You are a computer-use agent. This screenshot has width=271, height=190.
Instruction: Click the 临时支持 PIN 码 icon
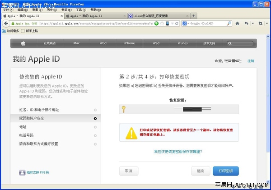point(22,172)
